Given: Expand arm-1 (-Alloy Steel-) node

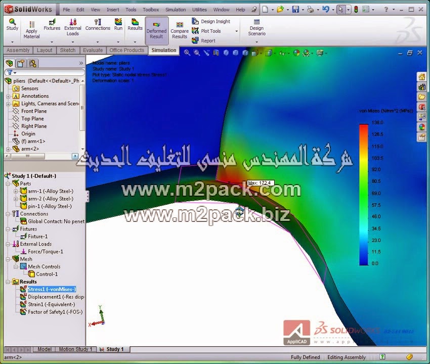Looking at the screenshot, I should (x=16, y=191).
